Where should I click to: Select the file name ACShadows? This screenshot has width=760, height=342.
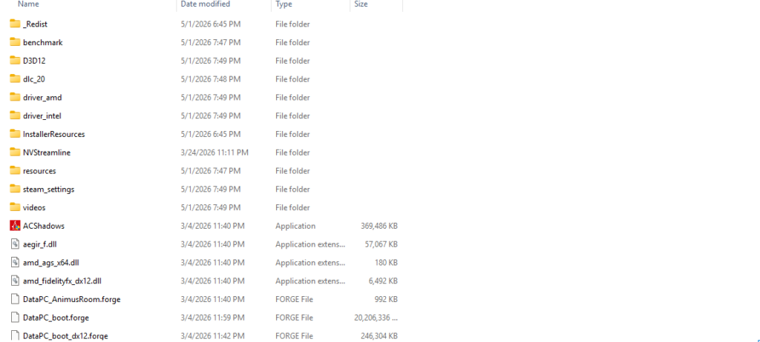(44, 226)
